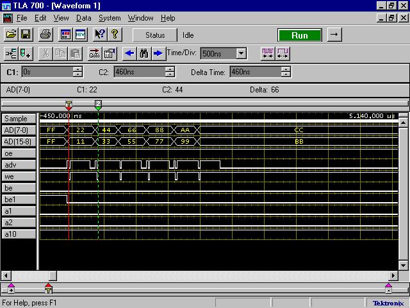Click the yellow question mark help icon
Screen dimensions: 410x308
click(115, 34)
